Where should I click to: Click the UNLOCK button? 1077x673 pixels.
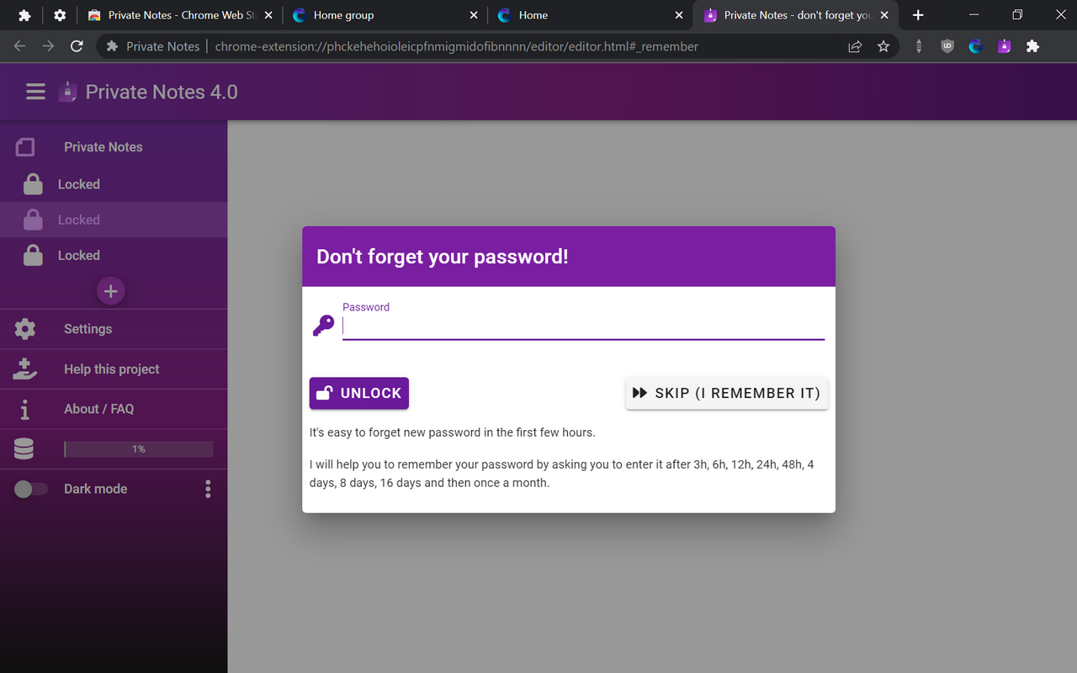[x=359, y=393]
